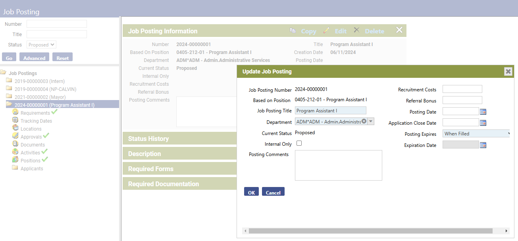Click the Reset button
This screenshot has height=241, width=518.
tap(62, 57)
